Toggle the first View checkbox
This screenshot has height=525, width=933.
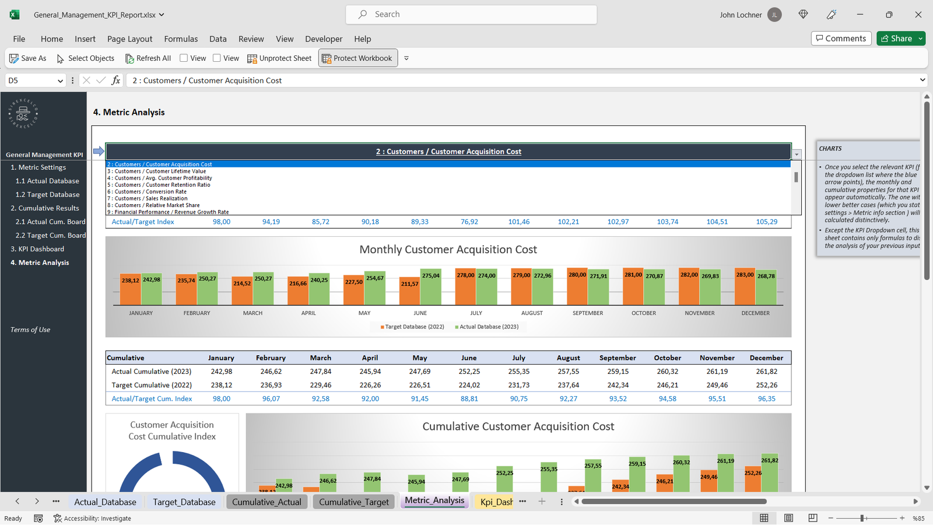point(184,58)
